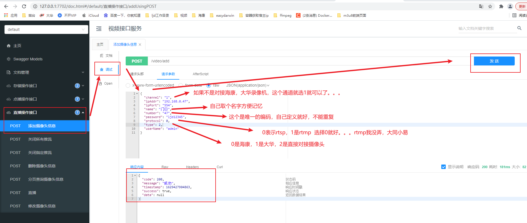Click the 更新 browser update button
Viewport: 527px width, 223px height.
tap(521, 6)
